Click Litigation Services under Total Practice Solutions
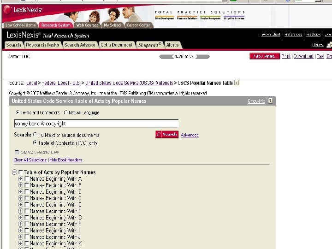Viewport: 332px width, 249px height. pyautogui.click(x=234, y=18)
